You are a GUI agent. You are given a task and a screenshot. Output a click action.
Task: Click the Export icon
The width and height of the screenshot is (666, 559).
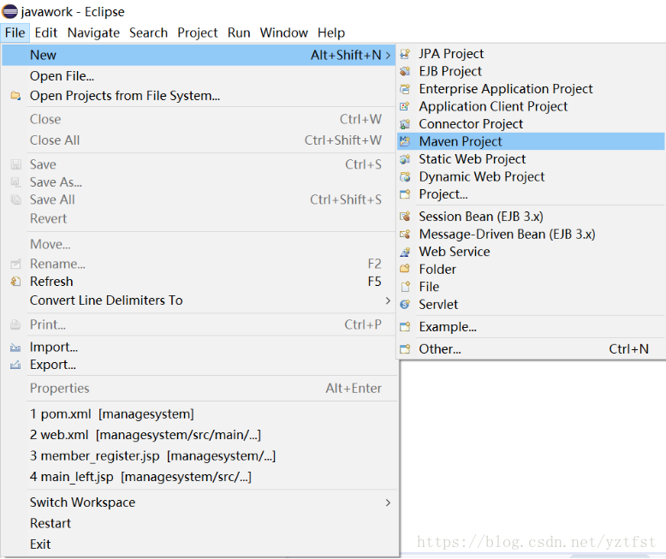pos(15,365)
